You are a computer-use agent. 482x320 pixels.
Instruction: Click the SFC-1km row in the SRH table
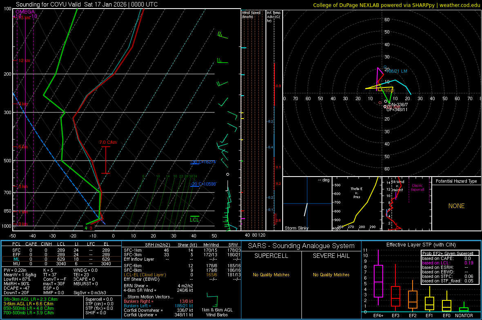[x=182, y=250]
